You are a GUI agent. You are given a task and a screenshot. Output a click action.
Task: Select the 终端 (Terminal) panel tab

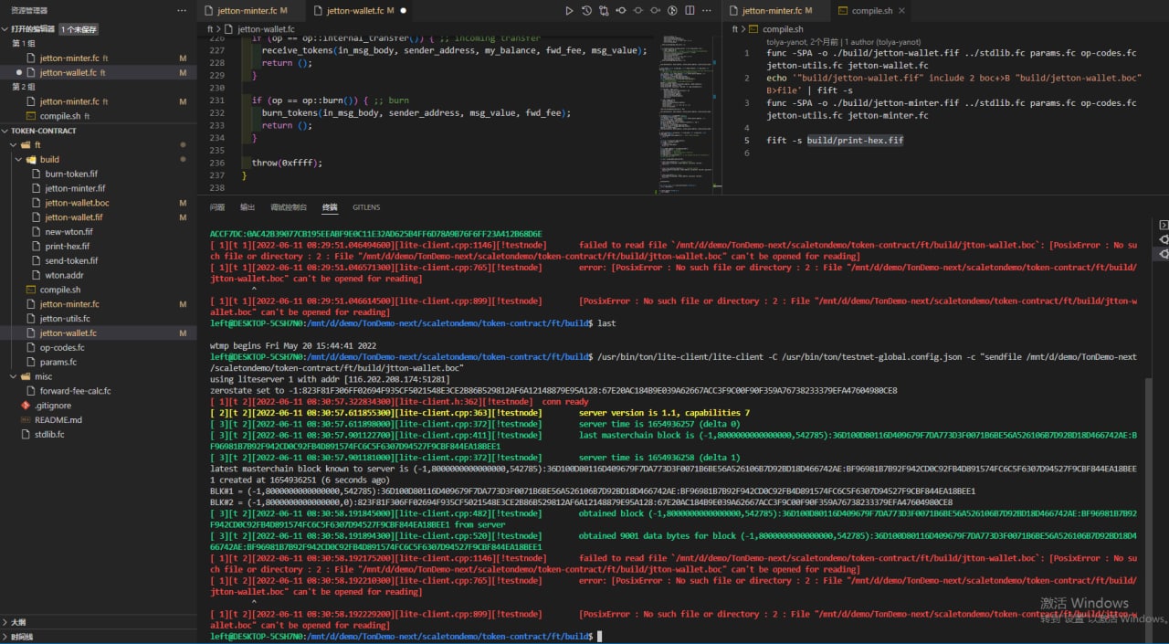pyautogui.click(x=330, y=207)
